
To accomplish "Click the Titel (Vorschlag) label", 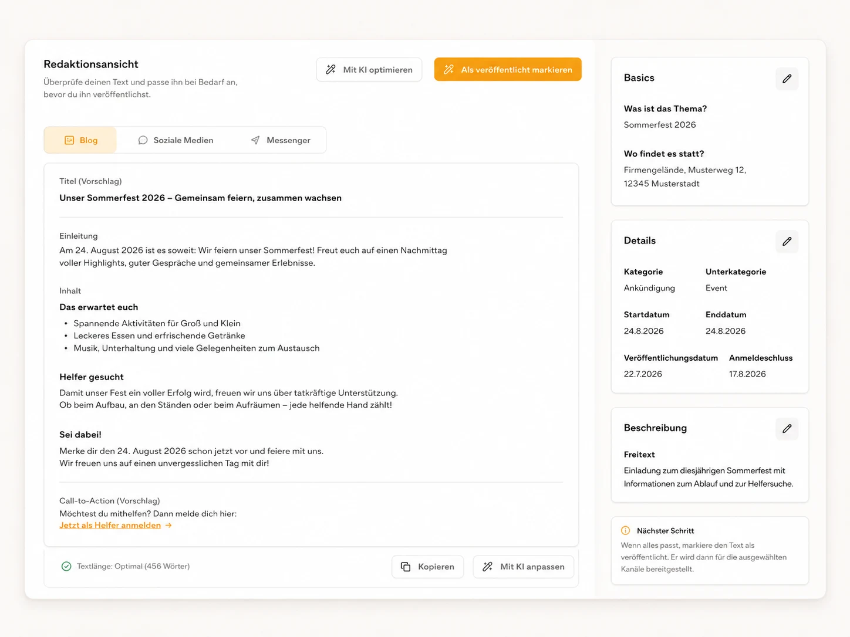I will (x=90, y=182).
